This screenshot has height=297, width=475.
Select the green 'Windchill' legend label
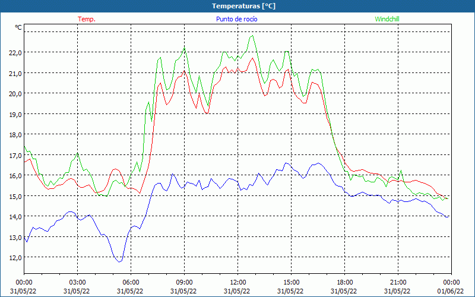(387, 19)
